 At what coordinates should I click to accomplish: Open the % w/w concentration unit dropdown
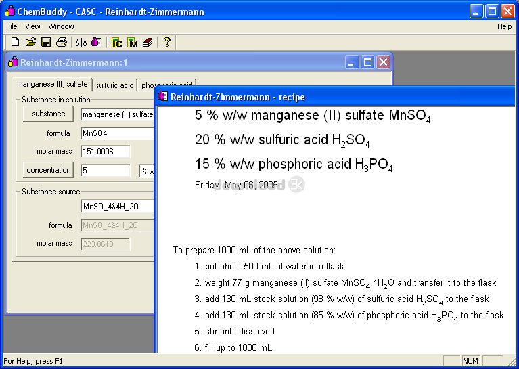[147, 171]
